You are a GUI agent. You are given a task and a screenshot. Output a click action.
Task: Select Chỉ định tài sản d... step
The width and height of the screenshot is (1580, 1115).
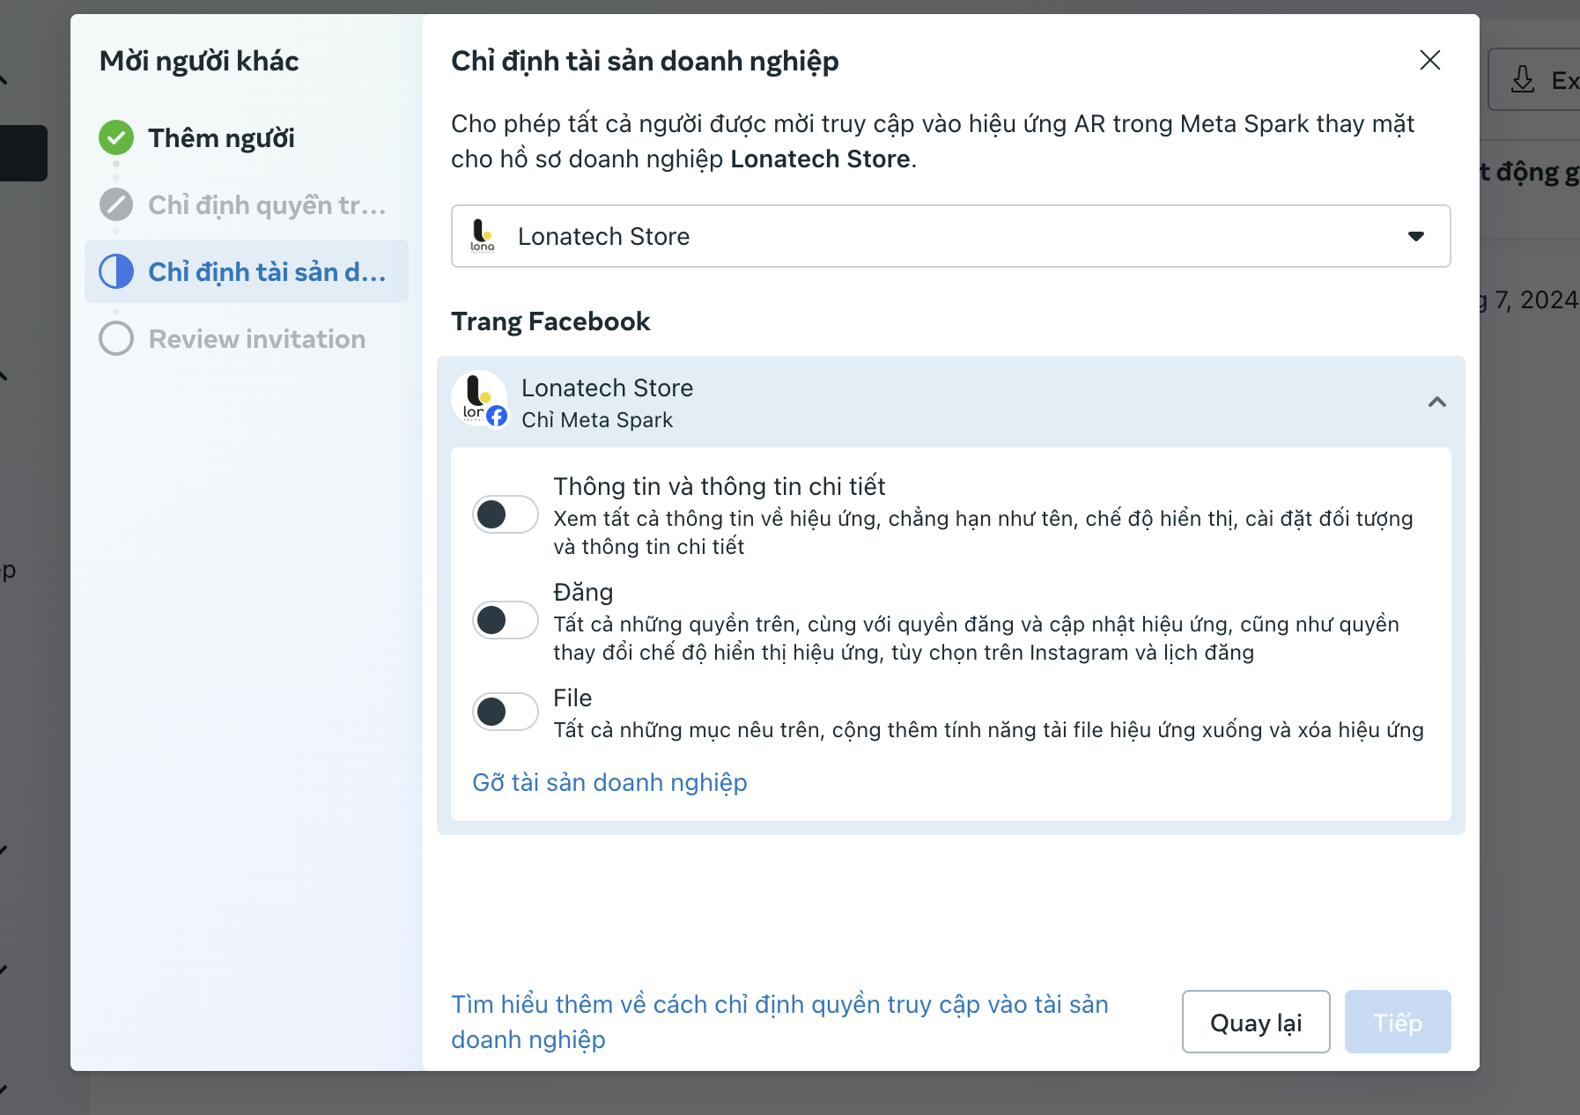click(x=247, y=271)
